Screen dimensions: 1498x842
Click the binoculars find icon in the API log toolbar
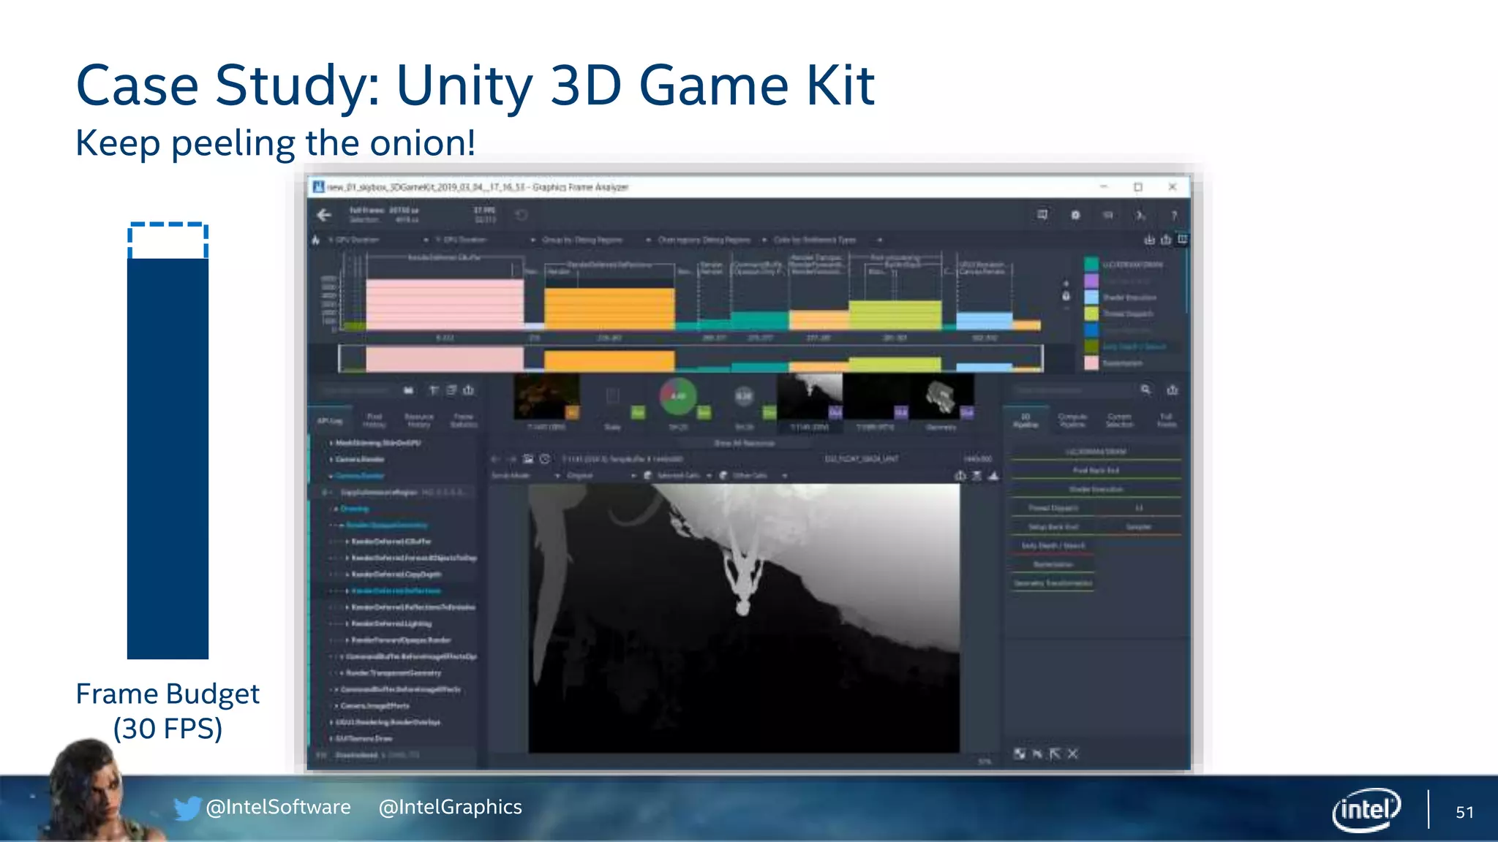click(408, 390)
